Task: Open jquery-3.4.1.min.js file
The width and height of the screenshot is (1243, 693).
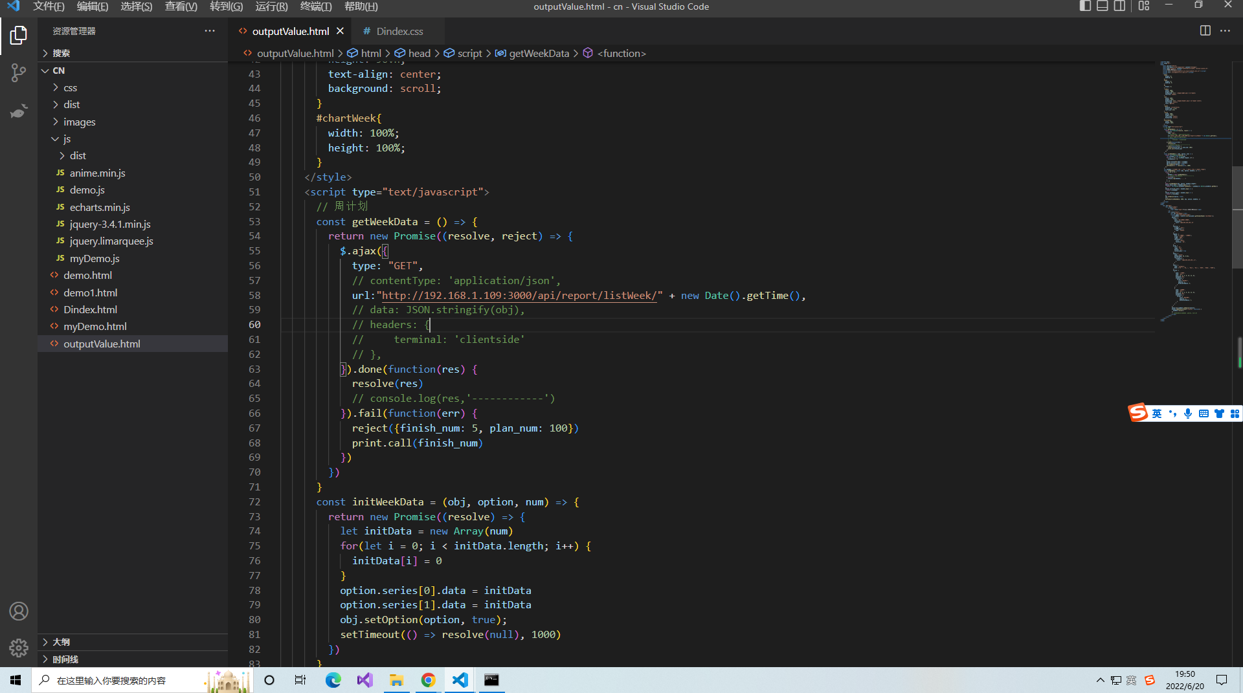Action: coord(133,224)
